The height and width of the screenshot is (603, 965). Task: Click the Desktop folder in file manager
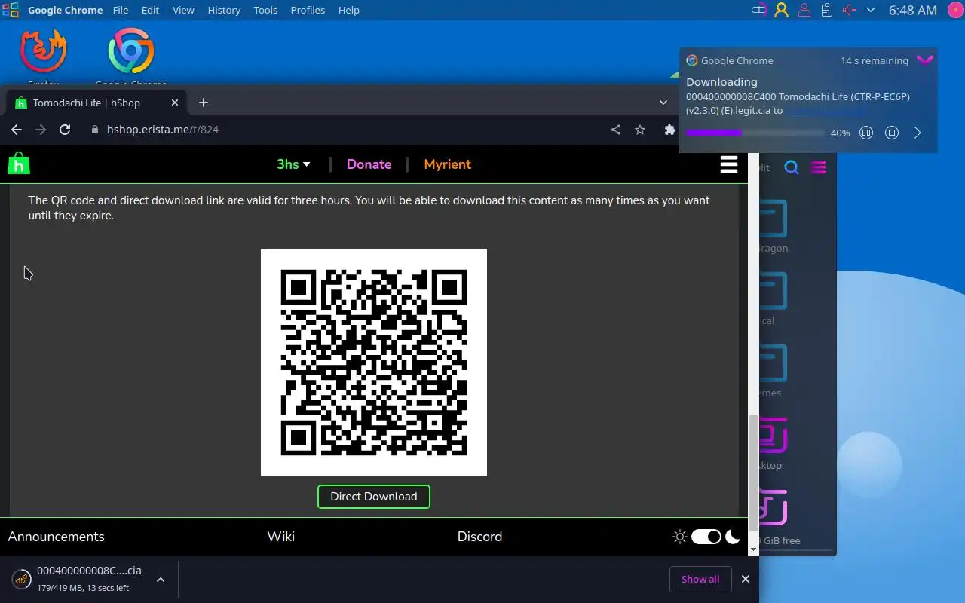pyautogui.click(x=773, y=445)
